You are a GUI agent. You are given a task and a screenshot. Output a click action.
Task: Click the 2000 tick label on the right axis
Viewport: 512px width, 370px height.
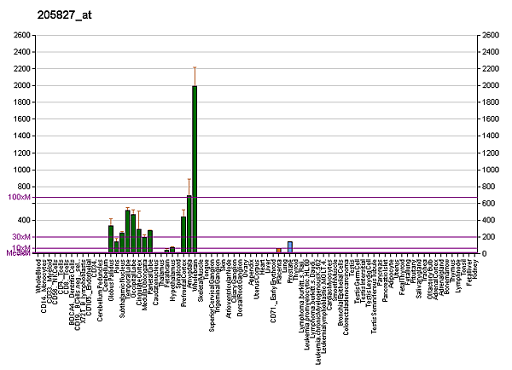(x=490, y=86)
